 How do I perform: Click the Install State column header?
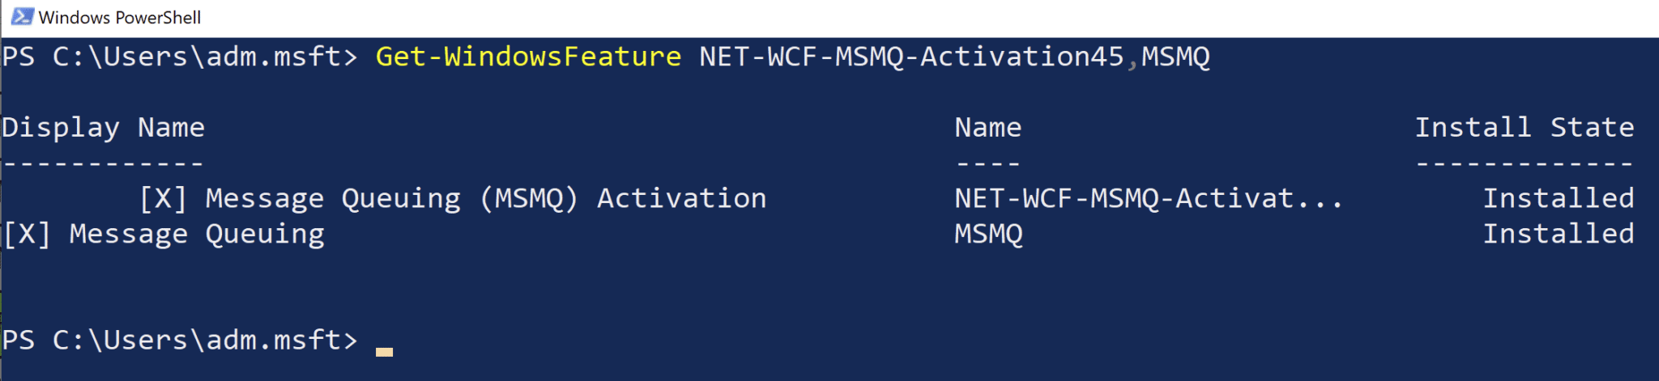(x=1525, y=128)
